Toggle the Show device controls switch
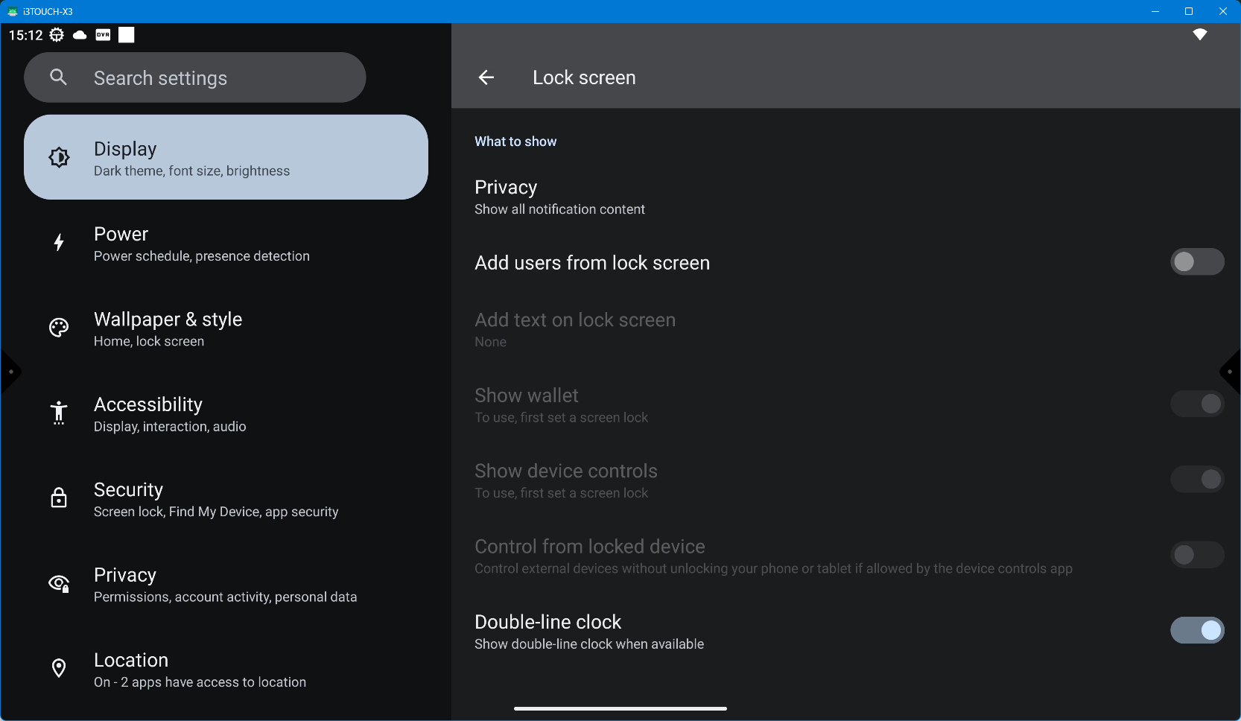1241x721 pixels. (x=1196, y=480)
